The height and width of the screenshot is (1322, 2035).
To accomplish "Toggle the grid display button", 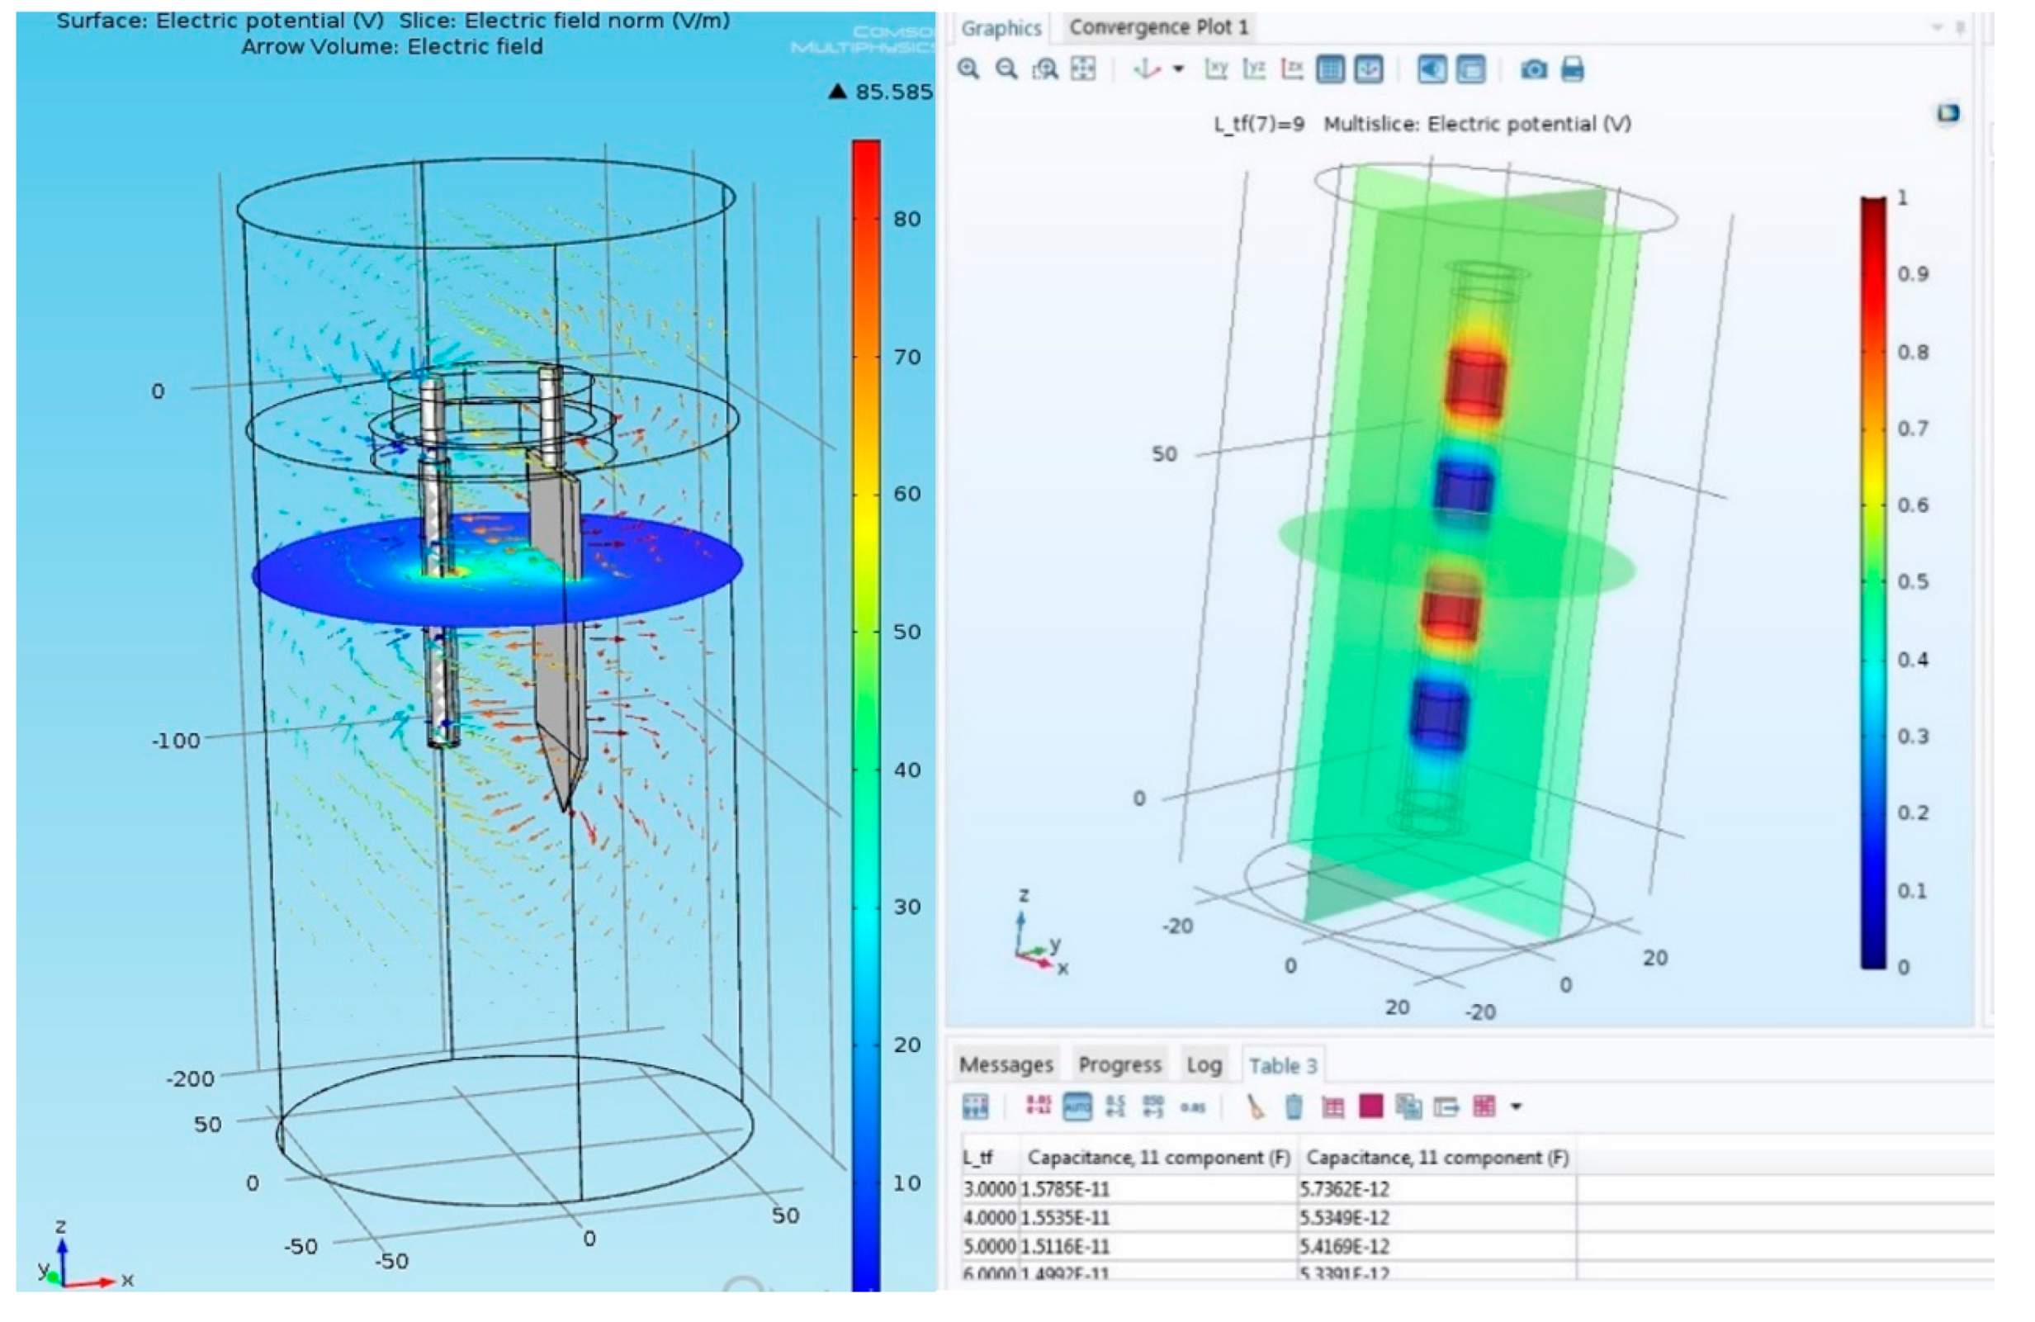I will click(1331, 69).
